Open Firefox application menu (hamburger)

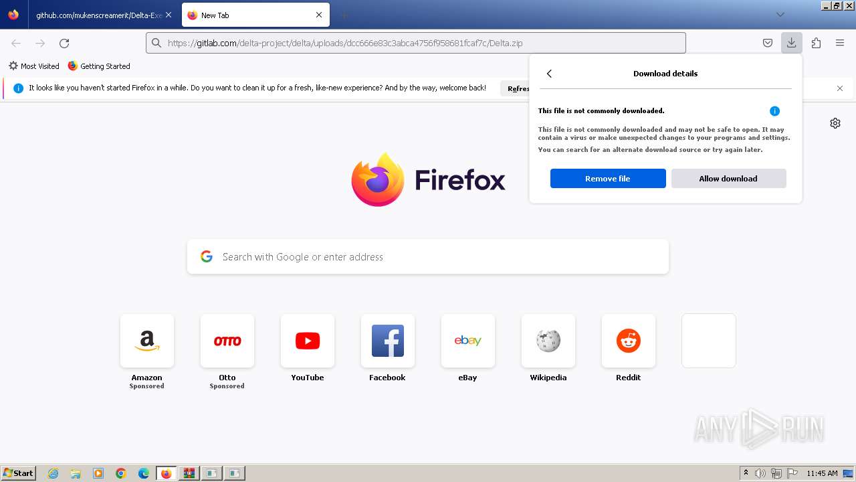click(x=840, y=43)
